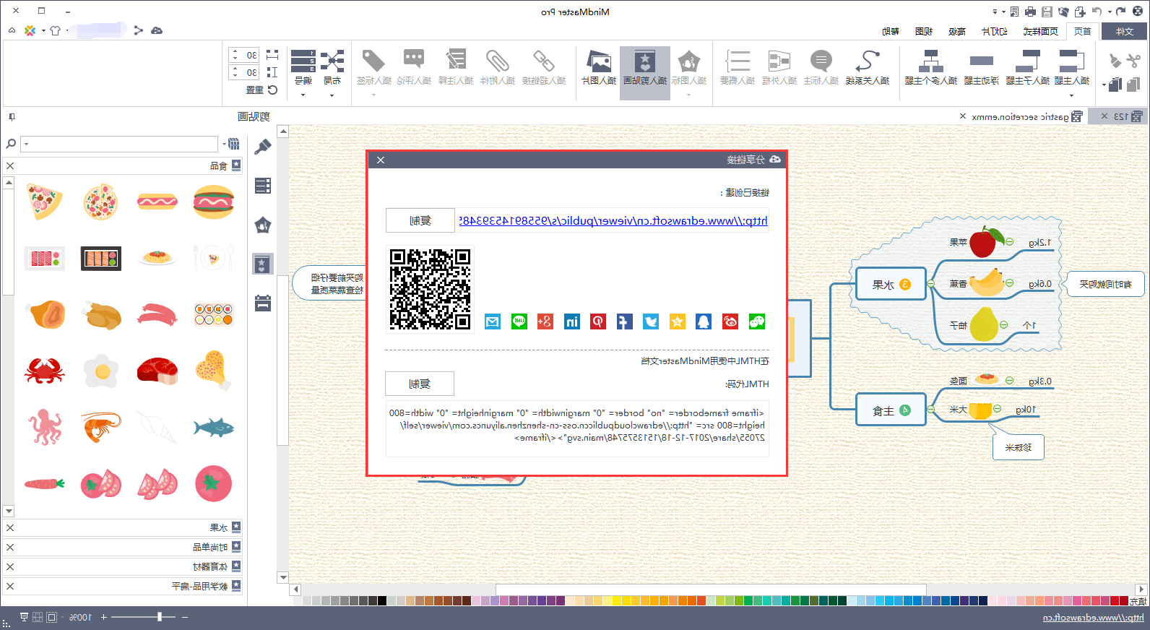
Task: Click the Insert Boundary (插入外框) icon
Action: point(779,61)
